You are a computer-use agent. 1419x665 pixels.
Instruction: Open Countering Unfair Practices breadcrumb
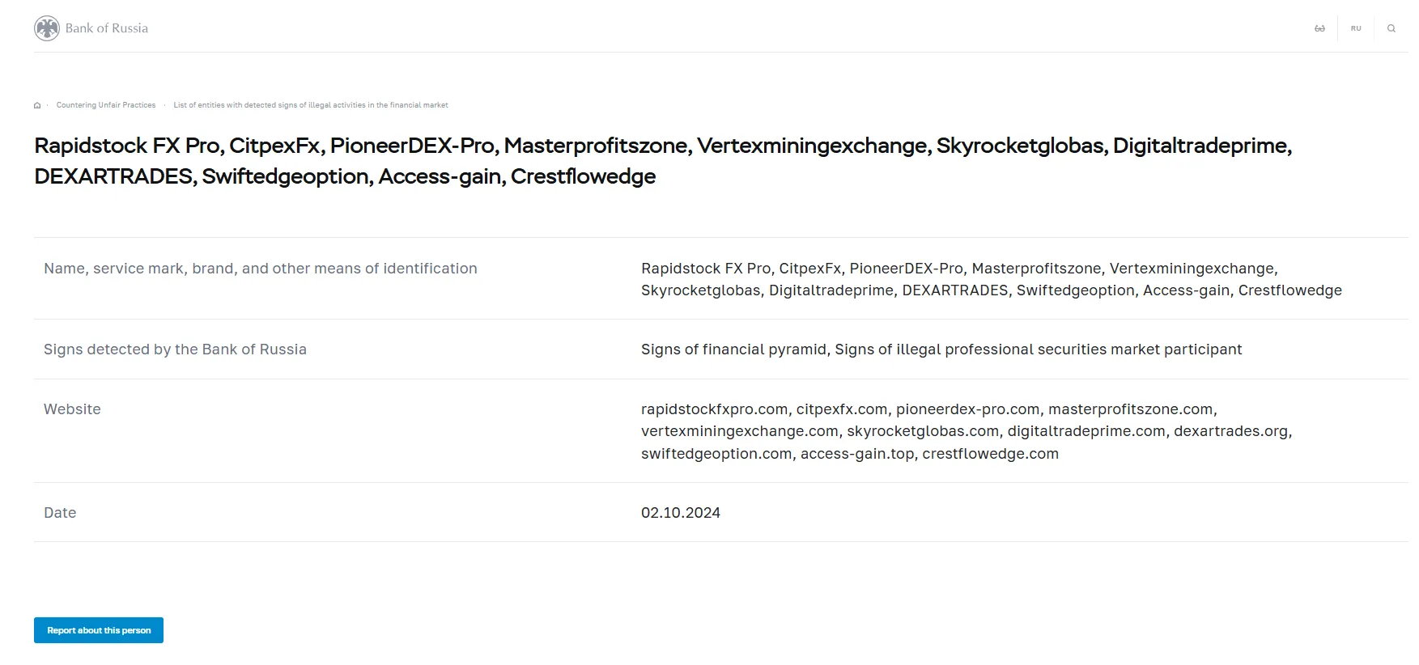coord(106,105)
